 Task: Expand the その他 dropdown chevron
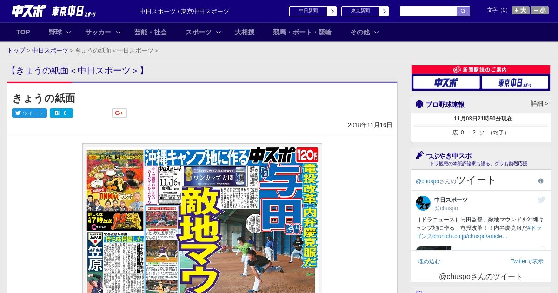click(x=377, y=32)
